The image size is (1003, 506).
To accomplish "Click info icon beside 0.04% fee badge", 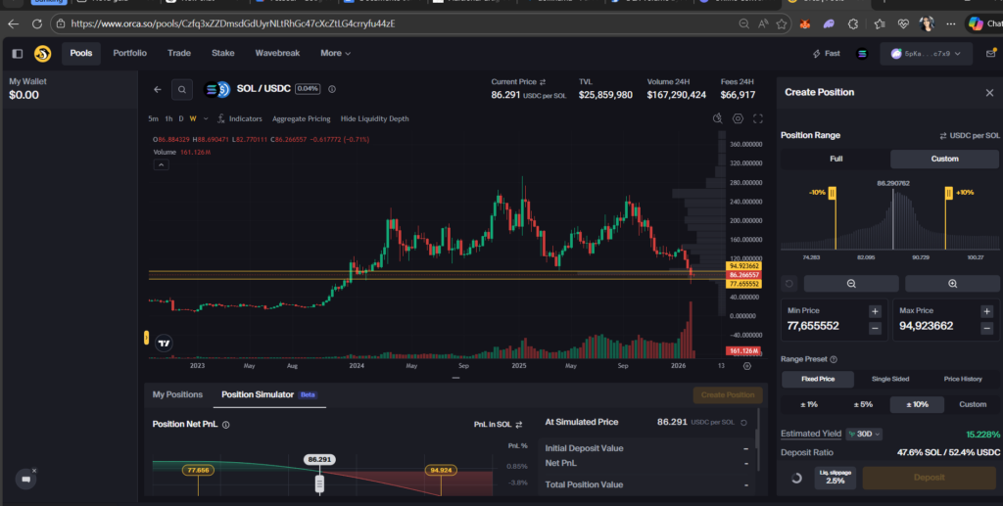I will pos(332,89).
